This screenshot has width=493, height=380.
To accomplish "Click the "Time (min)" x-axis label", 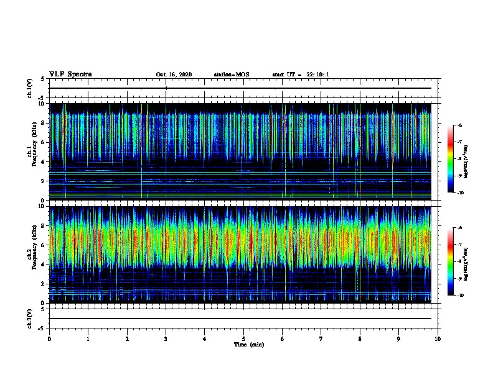I will click(249, 345).
